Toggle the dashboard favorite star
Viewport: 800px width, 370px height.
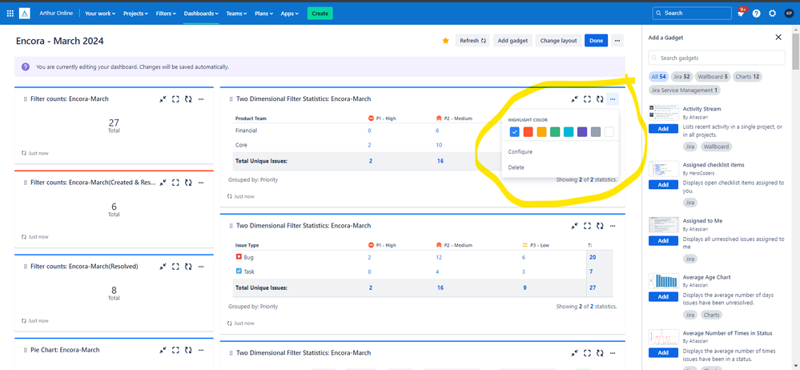[445, 41]
